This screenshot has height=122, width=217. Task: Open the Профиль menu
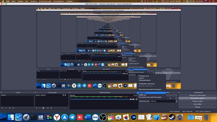click(x=34, y=1)
